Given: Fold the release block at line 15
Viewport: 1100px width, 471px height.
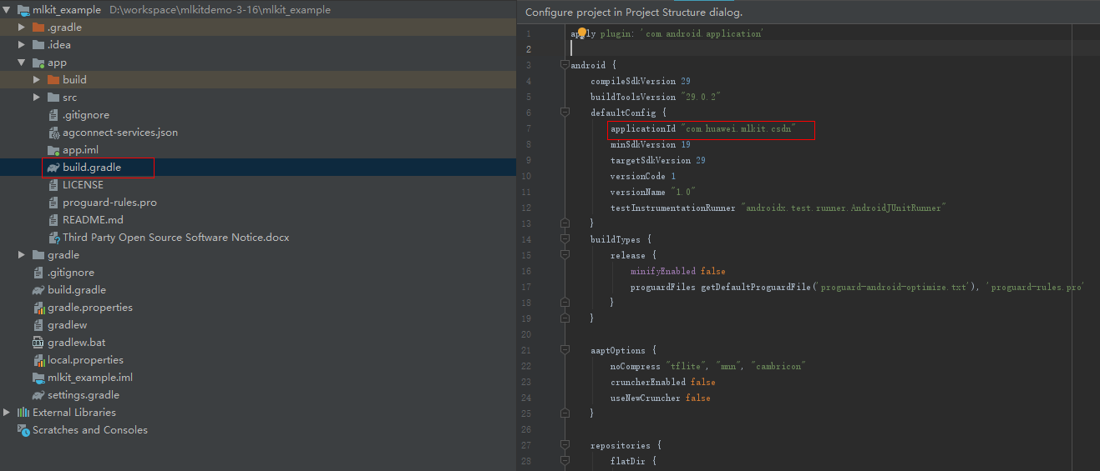Looking at the screenshot, I should click(565, 255).
